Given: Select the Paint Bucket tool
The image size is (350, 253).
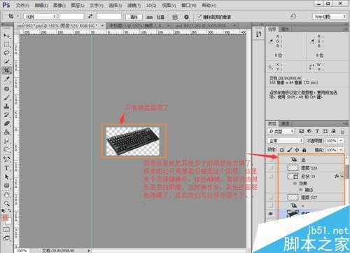Looking at the screenshot, I should pyautogui.click(x=6, y=132).
